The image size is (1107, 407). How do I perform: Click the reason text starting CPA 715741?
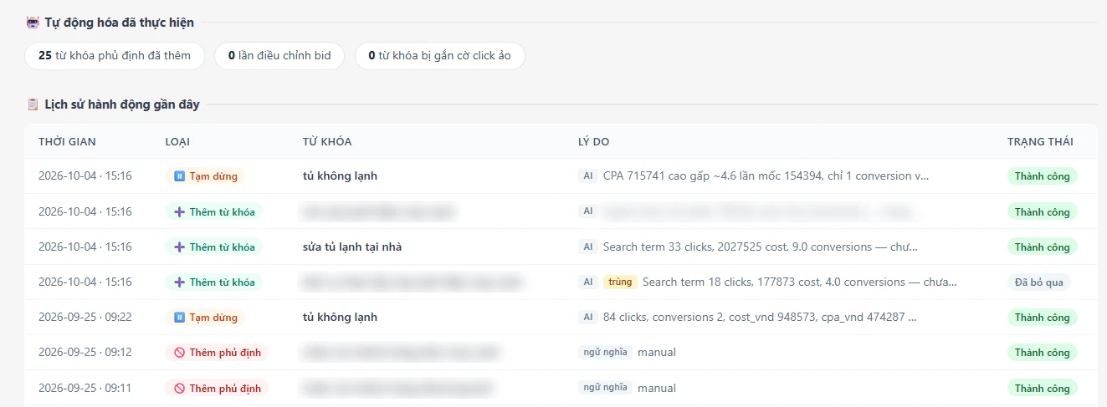pyautogui.click(x=766, y=176)
